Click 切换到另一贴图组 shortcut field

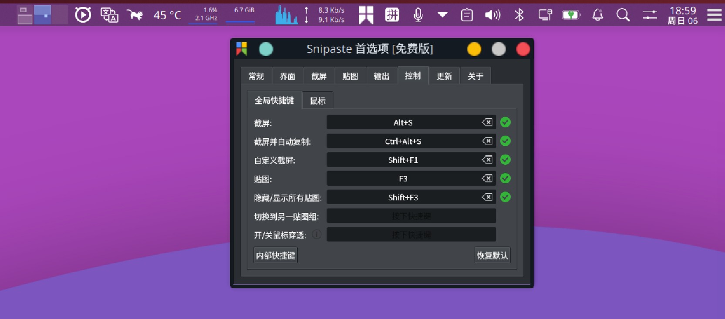[x=411, y=216]
